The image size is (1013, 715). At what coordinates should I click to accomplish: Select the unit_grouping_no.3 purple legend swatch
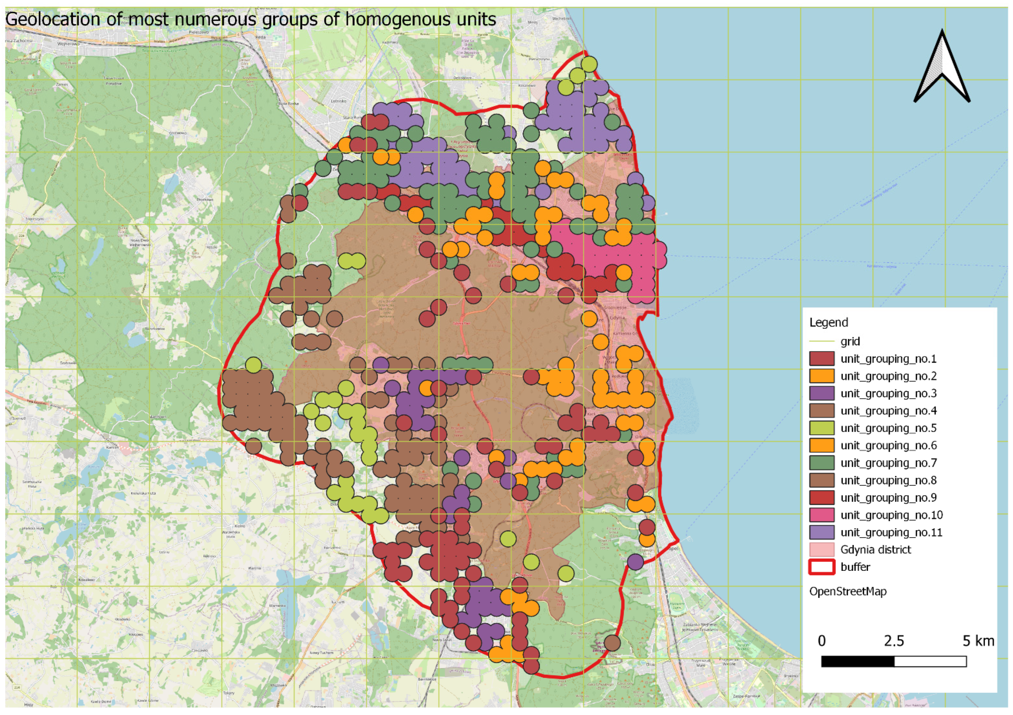pyautogui.click(x=821, y=393)
